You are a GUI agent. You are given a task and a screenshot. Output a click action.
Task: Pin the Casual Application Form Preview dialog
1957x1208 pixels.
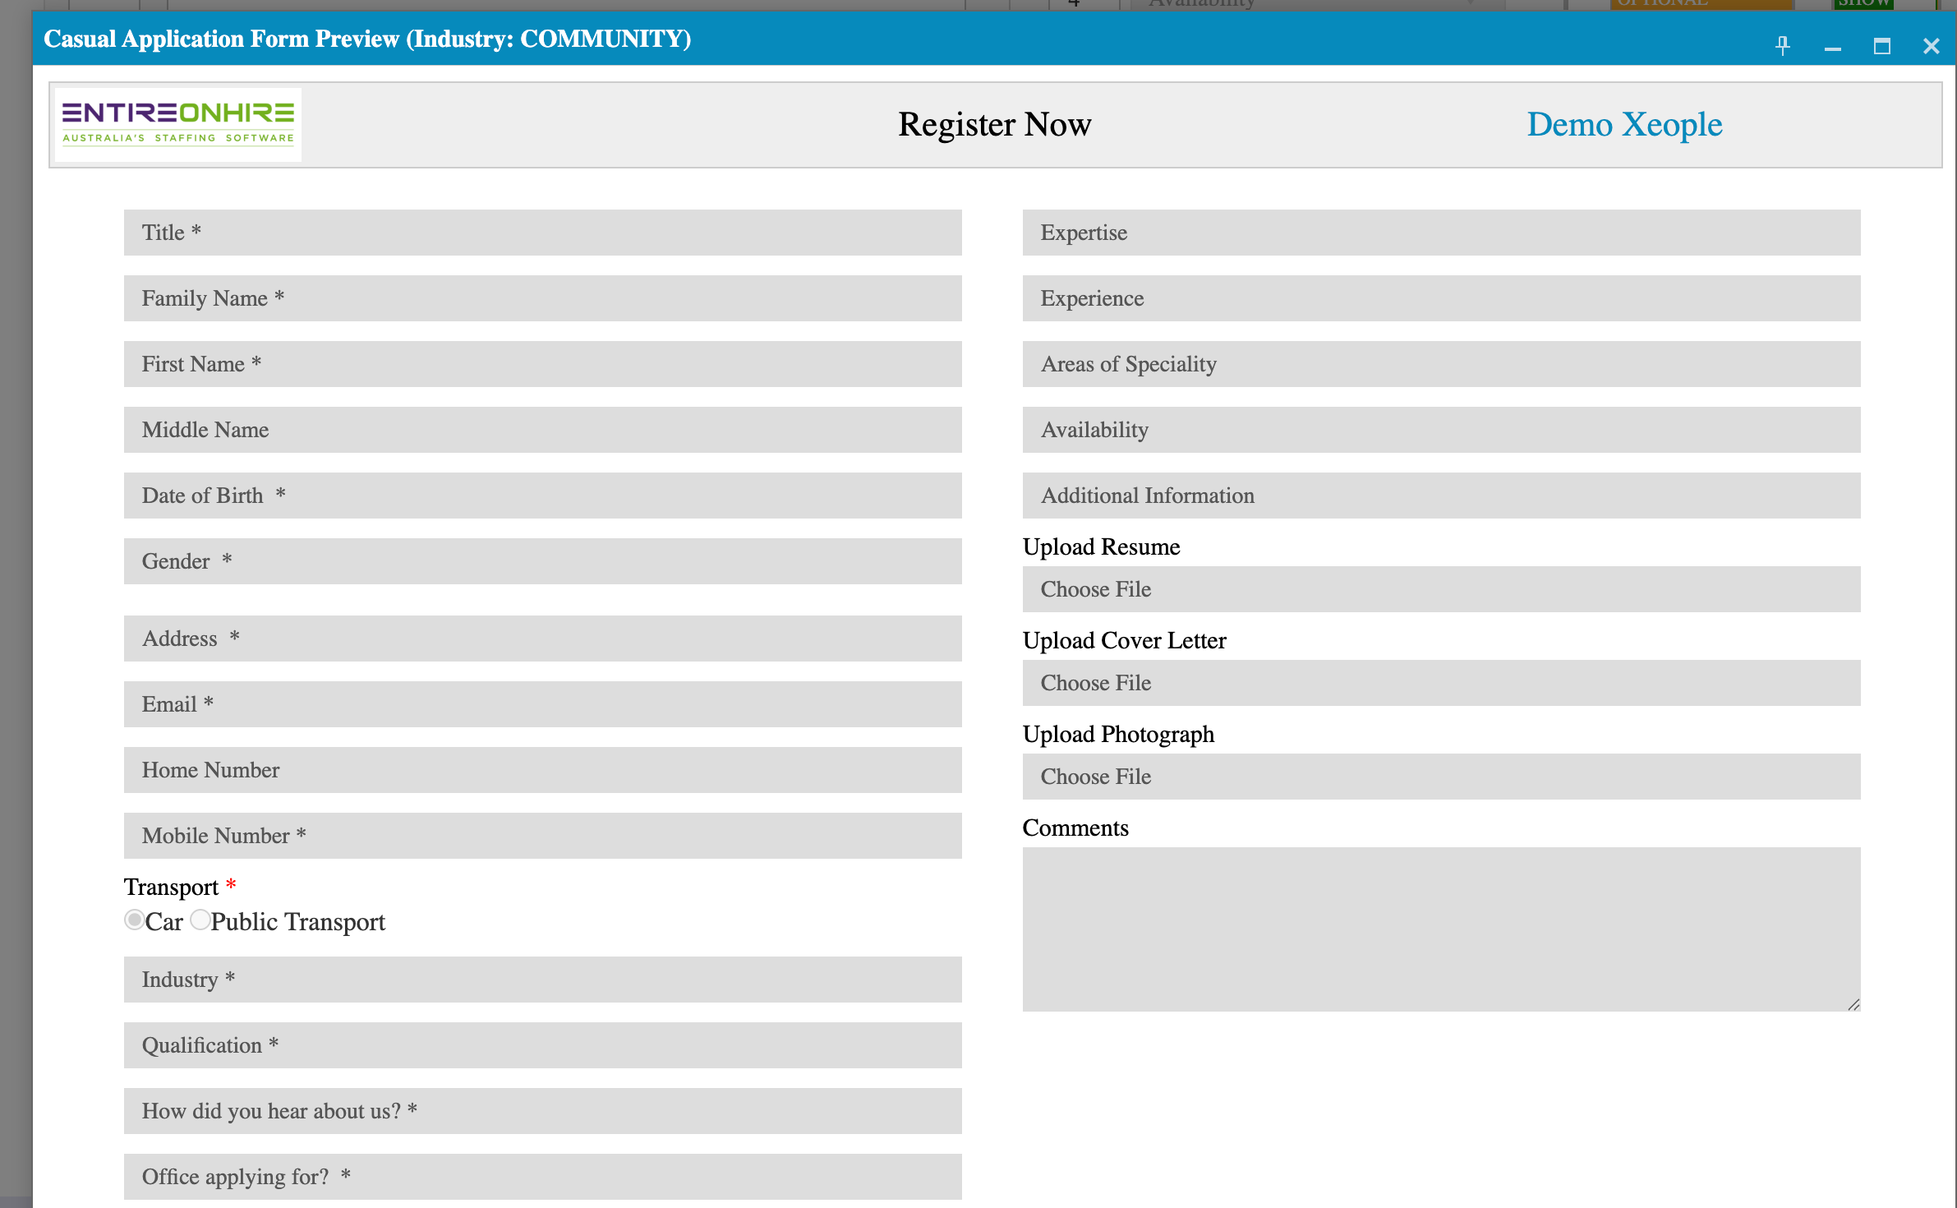coord(1782,45)
